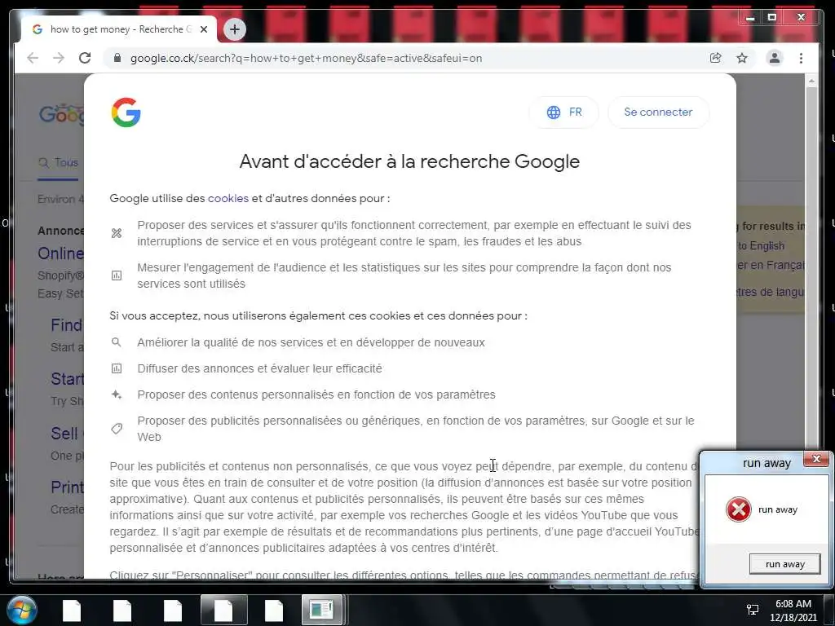Click the network tray icon
The height and width of the screenshot is (626, 835).
point(753,610)
